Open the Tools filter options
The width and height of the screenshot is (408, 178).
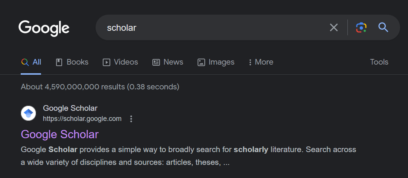(x=379, y=62)
